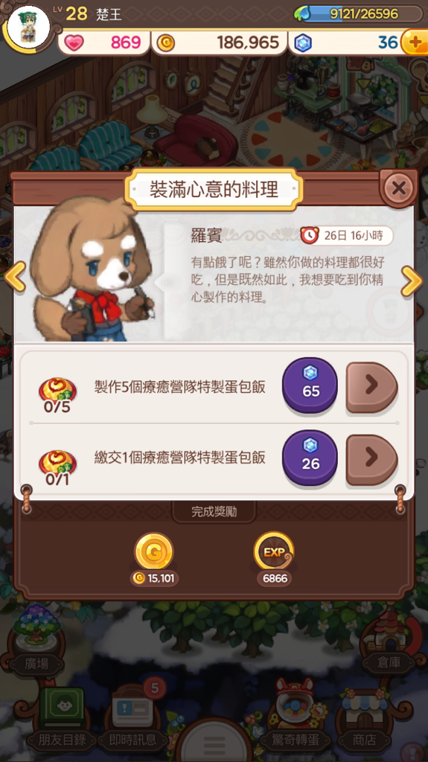The image size is (428, 762).
Task: Tap the 15,101 gold reward icon
Action: (x=153, y=551)
